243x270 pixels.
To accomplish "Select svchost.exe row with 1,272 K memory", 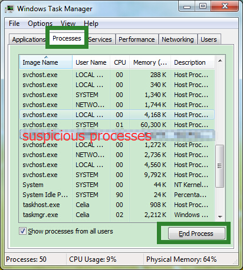I will [x=117, y=145].
